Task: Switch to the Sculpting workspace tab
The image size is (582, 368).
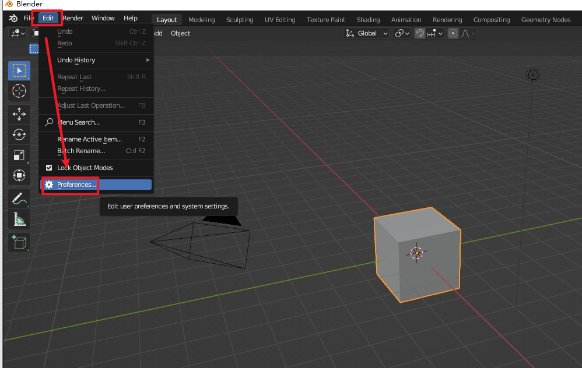Action: coord(239,20)
